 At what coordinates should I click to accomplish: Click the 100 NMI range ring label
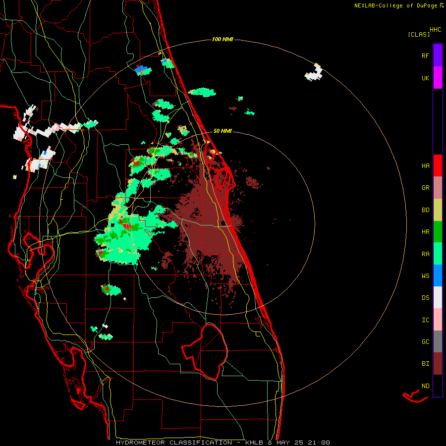tap(223, 39)
